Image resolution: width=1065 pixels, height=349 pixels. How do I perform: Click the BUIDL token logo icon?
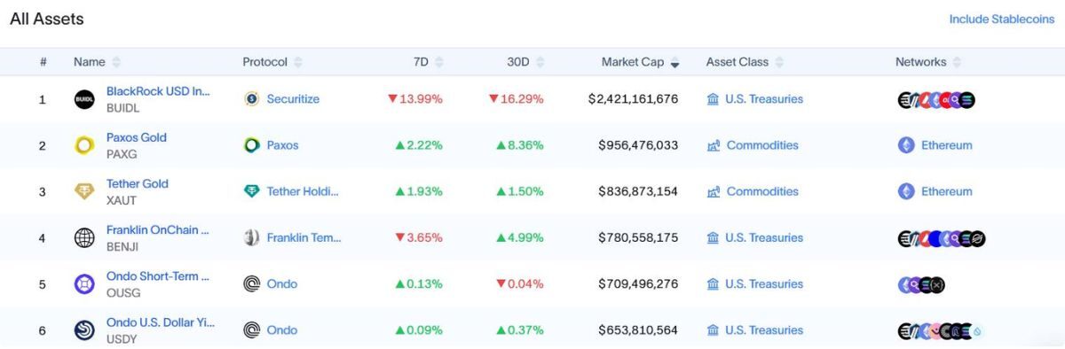pyautogui.click(x=84, y=99)
